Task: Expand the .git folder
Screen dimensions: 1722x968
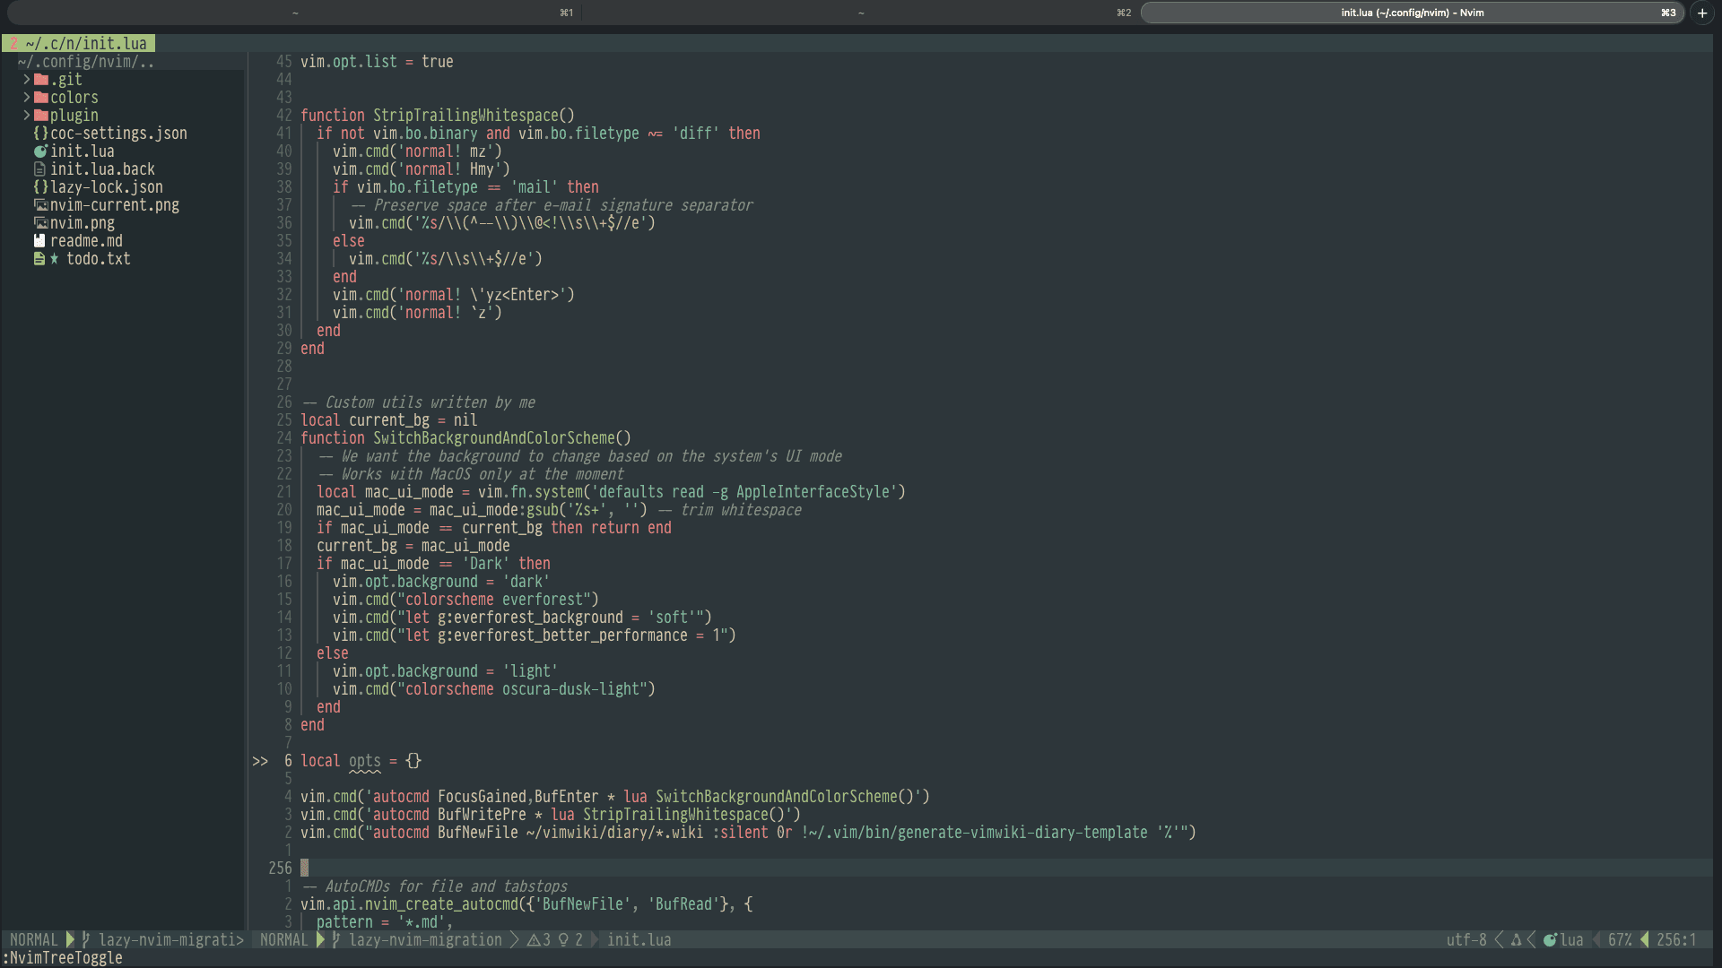Action: pos(27,80)
